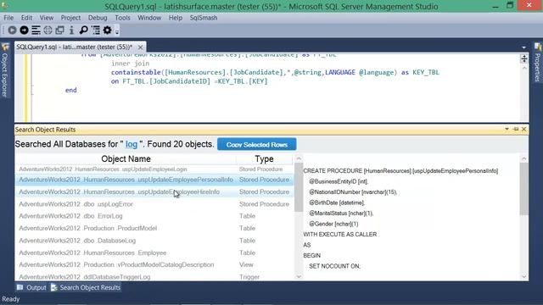Click the 'SET NOCOUNT ON' line

click(334, 266)
